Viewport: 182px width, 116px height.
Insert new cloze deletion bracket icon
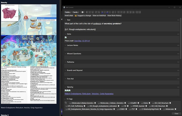click(137, 12)
